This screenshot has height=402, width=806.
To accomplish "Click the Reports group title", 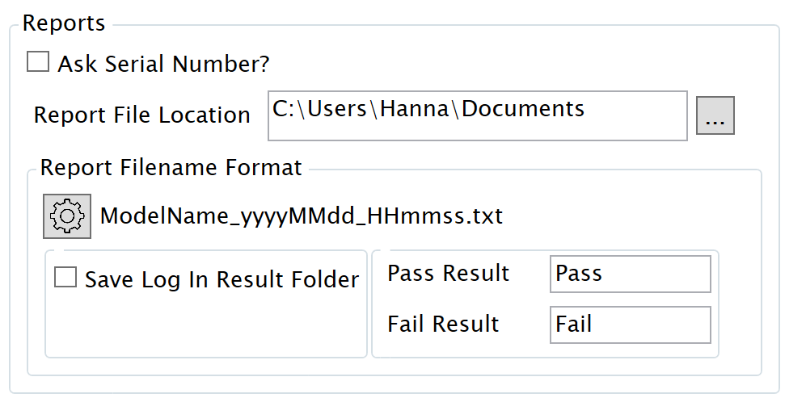I will 64,23.
